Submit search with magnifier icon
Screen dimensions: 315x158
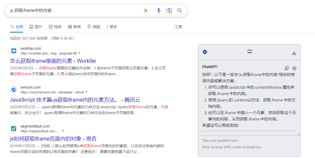pos(180,11)
